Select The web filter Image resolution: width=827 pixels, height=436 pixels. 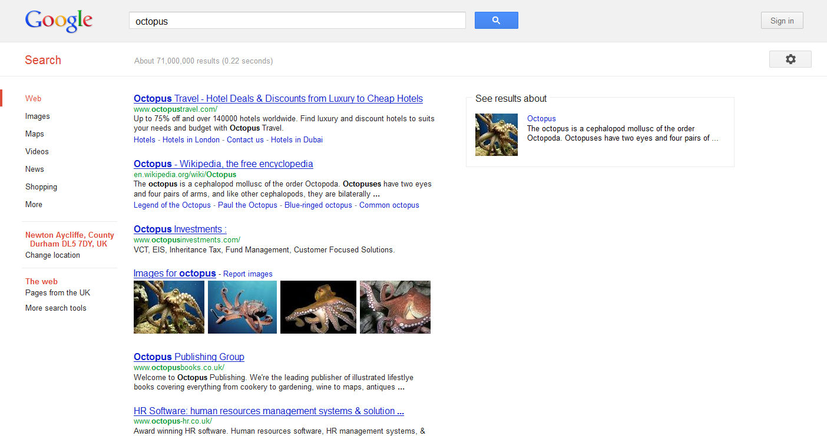click(x=41, y=281)
